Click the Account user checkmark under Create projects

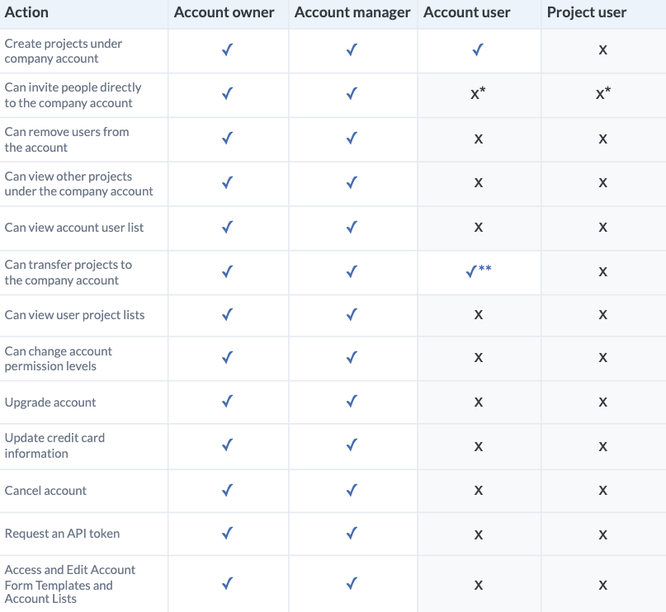pyautogui.click(x=478, y=50)
